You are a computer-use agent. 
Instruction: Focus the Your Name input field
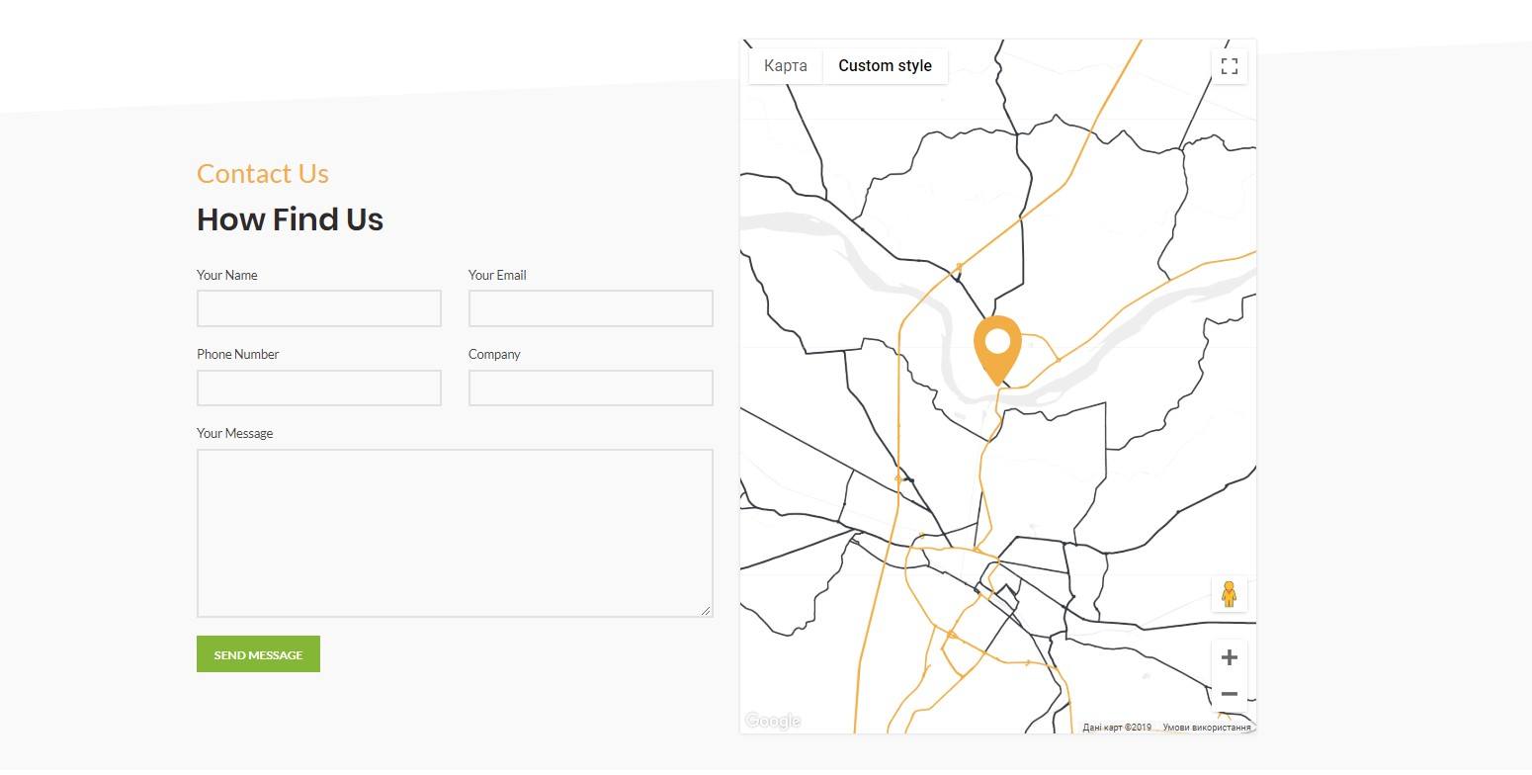click(319, 308)
